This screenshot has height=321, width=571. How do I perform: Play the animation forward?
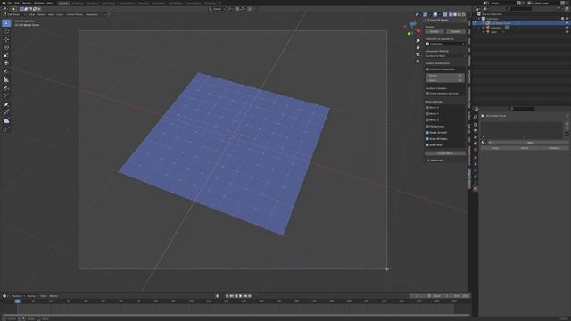pyautogui.click(x=241, y=296)
